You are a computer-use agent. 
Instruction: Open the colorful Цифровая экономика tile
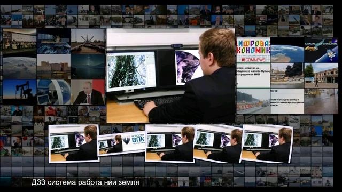click(253, 50)
